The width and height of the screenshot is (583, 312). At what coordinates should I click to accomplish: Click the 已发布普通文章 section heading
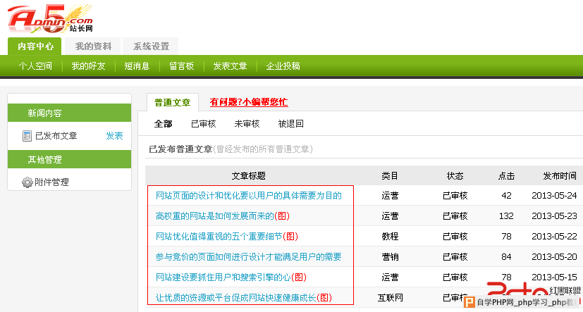tap(180, 149)
